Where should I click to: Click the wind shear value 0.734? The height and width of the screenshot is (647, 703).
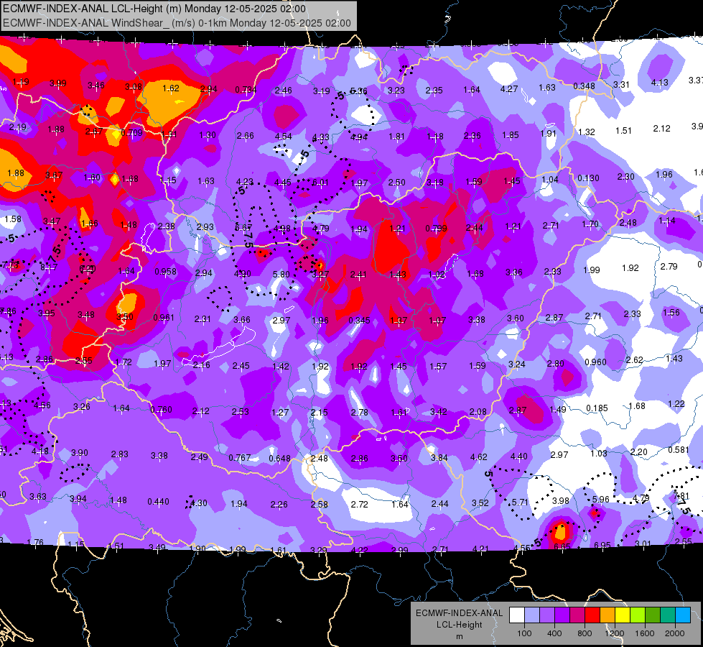[246, 90]
